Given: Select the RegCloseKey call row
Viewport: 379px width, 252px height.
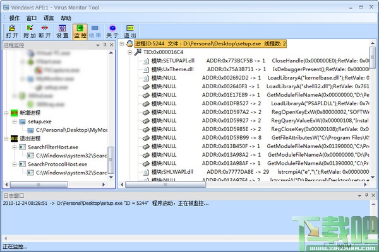Looking at the screenshot, I should [260, 129].
